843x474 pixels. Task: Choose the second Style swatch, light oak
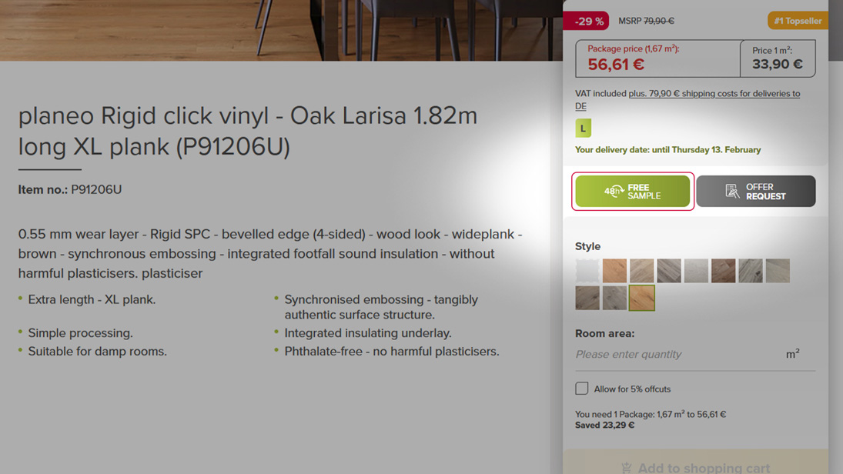coord(614,271)
